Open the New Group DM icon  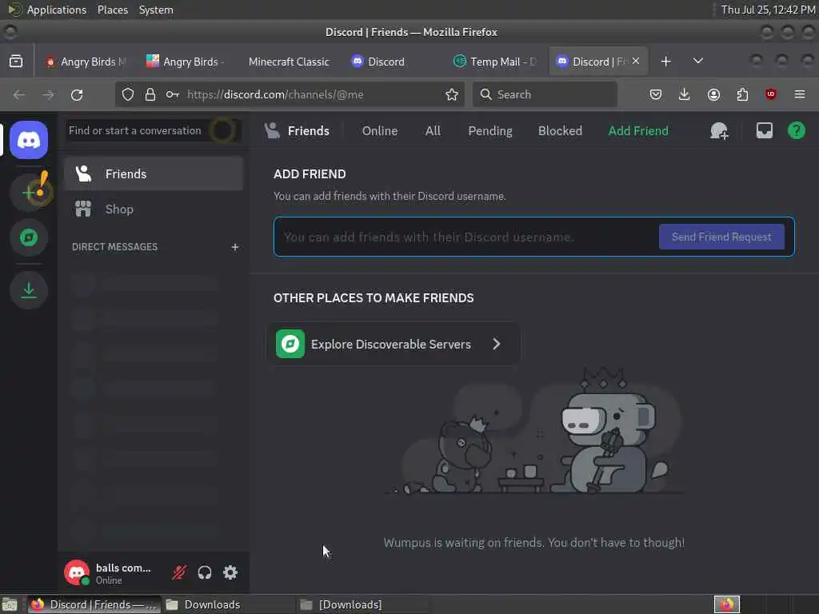click(x=719, y=130)
